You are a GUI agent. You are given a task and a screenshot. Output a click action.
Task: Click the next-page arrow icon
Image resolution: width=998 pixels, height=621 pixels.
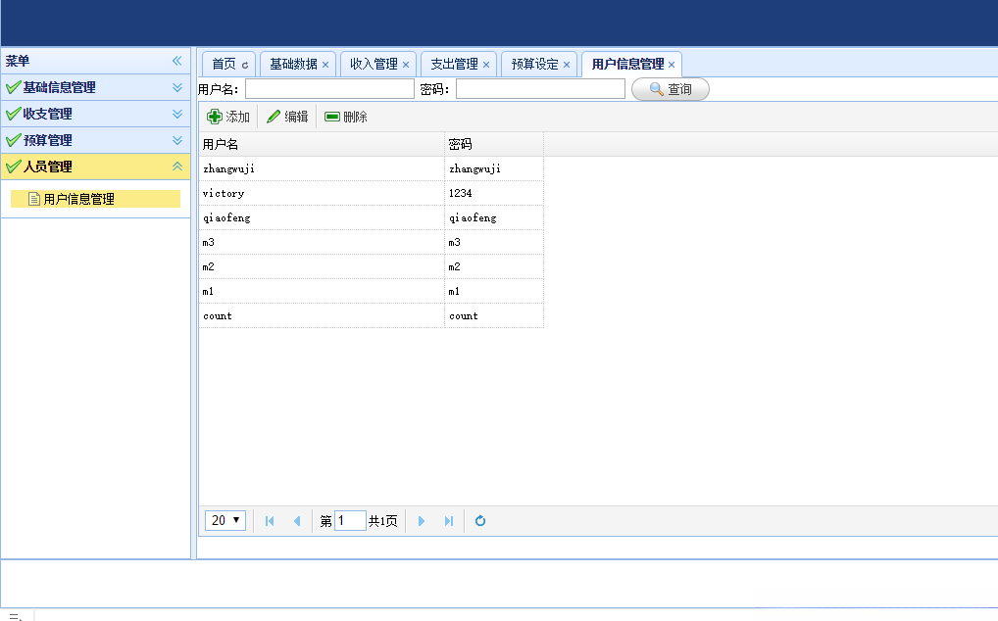[x=421, y=520]
